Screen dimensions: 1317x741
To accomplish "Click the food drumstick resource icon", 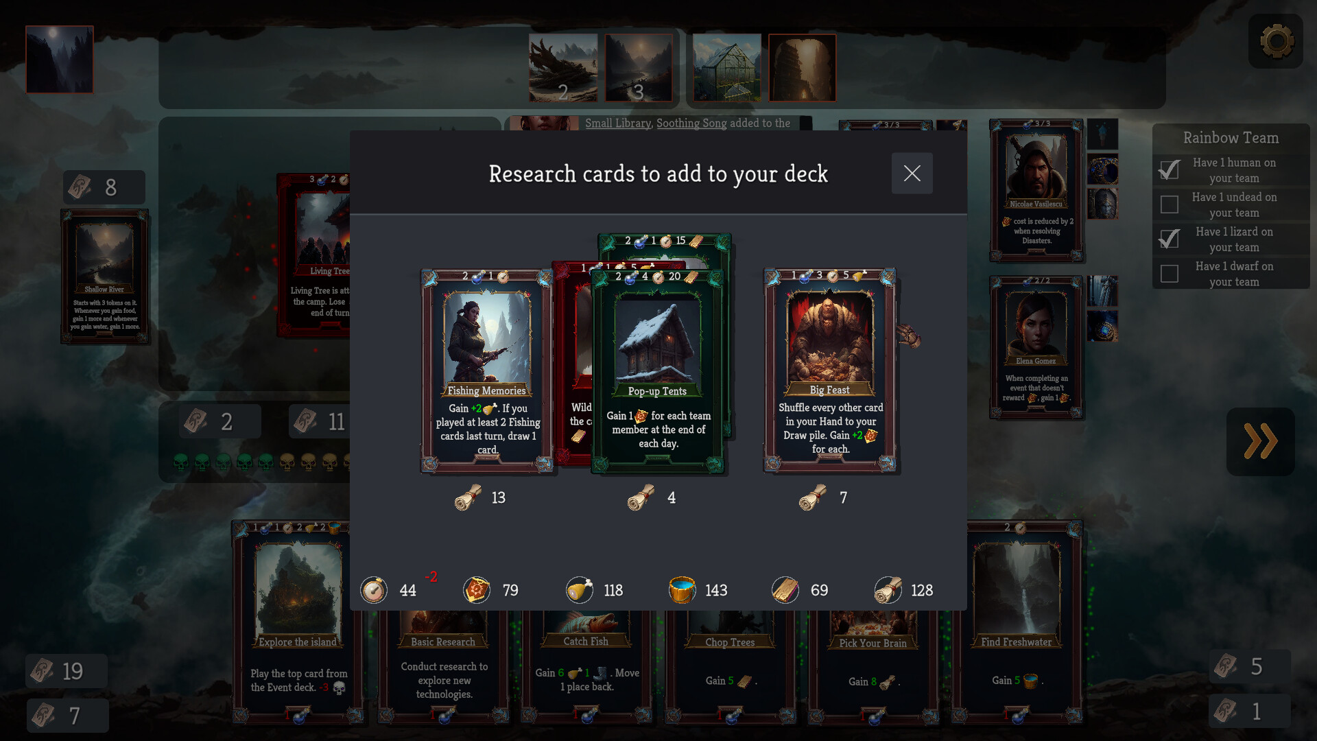I will pos(580,590).
